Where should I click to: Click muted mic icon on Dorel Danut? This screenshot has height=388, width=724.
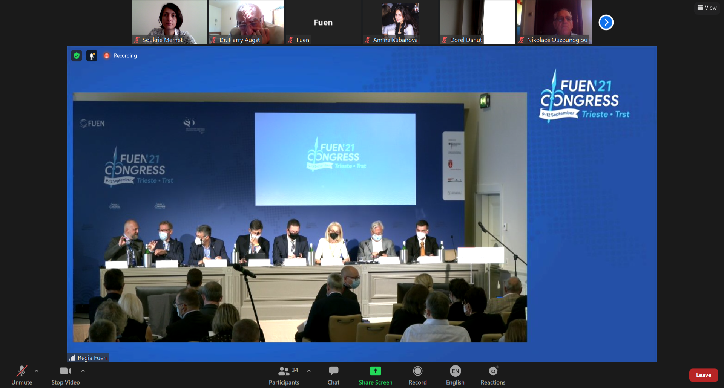(445, 40)
